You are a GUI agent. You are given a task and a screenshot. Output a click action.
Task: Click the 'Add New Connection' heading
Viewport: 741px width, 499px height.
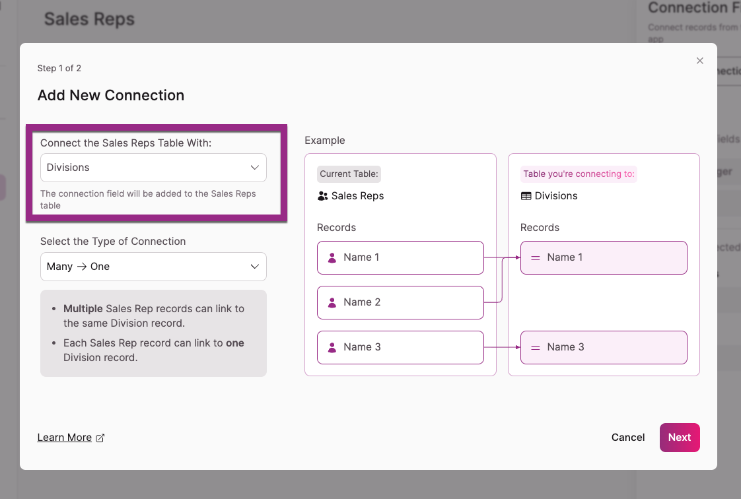110,95
